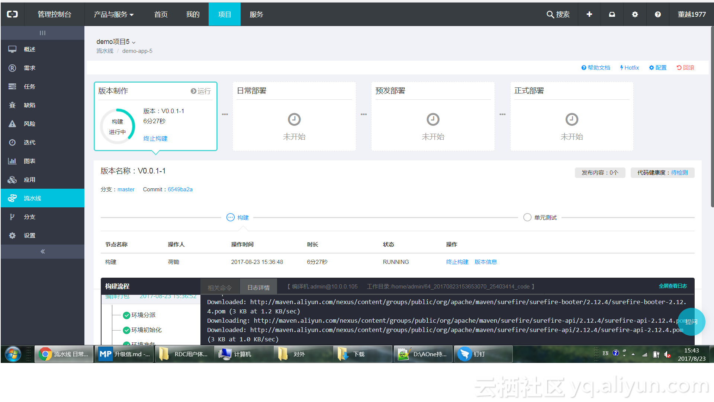Image resolution: width=714 pixels, height=402 pixels.
Task: Open the 产品与服务 dropdown menu
Action: [114, 14]
